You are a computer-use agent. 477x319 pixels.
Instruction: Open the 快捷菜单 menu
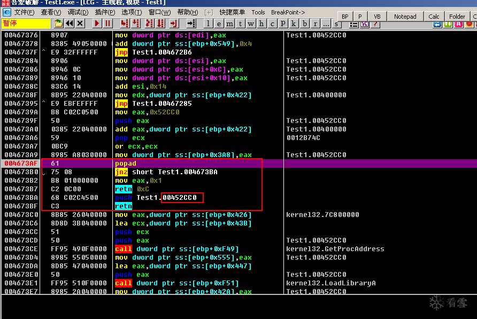coord(232,12)
